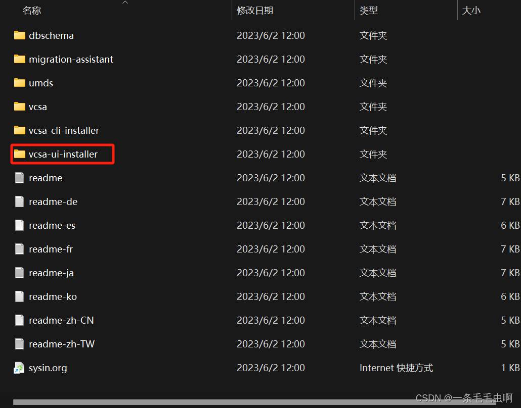Select the readme-es file name
Image resolution: width=521 pixels, height=408 pixels.
(x=52, y=225)
